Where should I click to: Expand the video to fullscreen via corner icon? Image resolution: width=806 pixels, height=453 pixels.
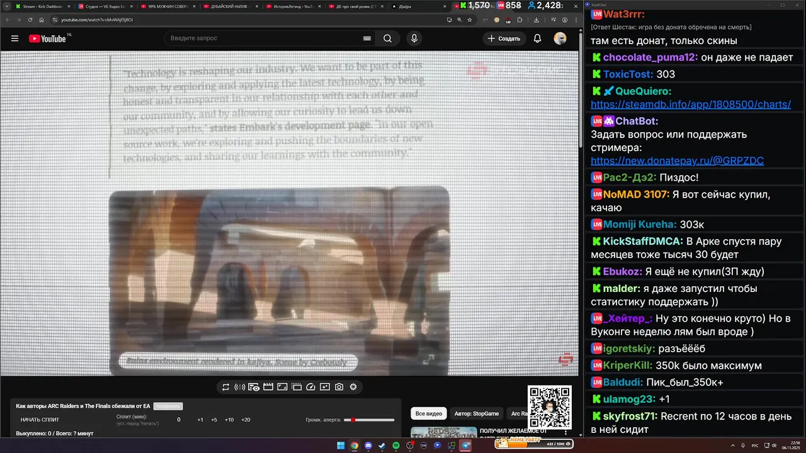coord(428,359)
